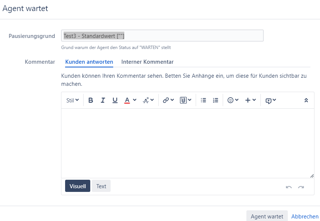320x221 pixels.
Task: Insert a numbered list
Action: tap(216, 100)
